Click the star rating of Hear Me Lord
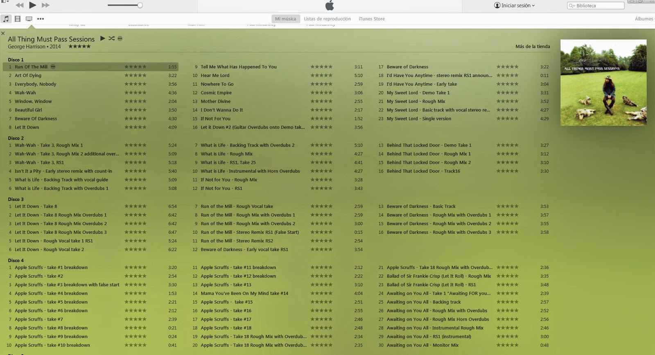 [x=321, y=75]
